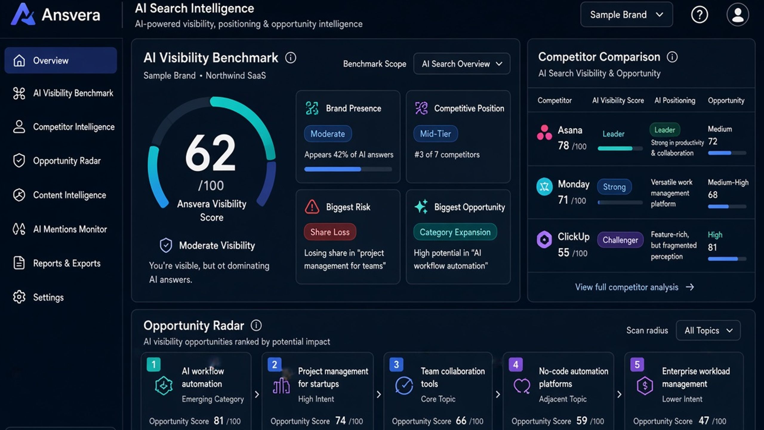This screenshot has width=764, height=430.
Task: Click the Category Expansion badge
Action: 455,232
